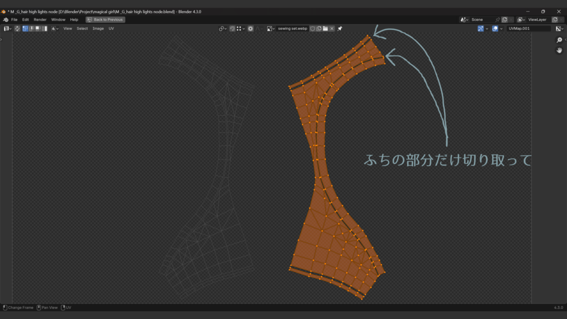This screenshot has height=319, width=567.
Task: Click the zoom magnifier icon in viewport
Action: click(559, 40)
